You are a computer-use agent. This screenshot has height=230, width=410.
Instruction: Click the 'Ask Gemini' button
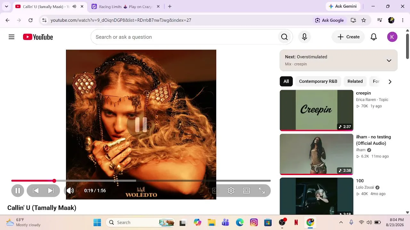pos(342,6)
